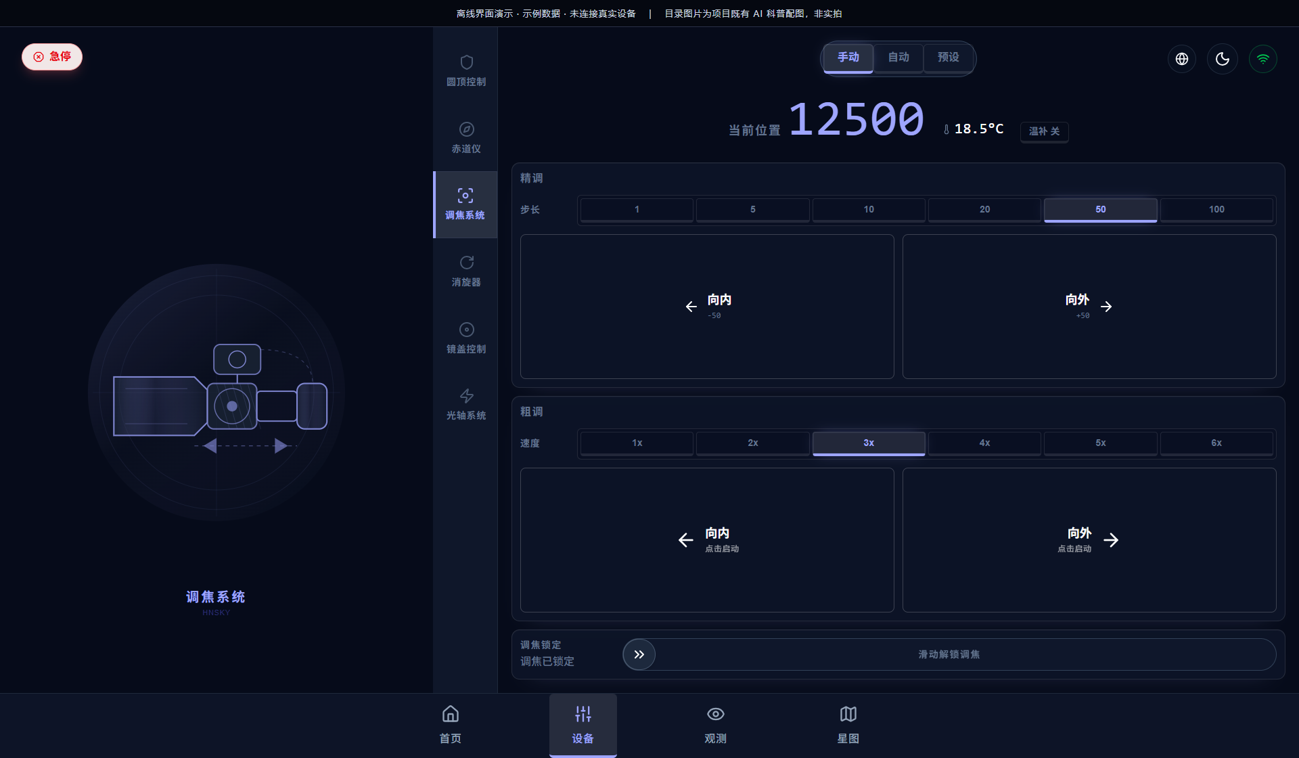Select fine step size 10
1299x758 pixels.
coord(869,210)
